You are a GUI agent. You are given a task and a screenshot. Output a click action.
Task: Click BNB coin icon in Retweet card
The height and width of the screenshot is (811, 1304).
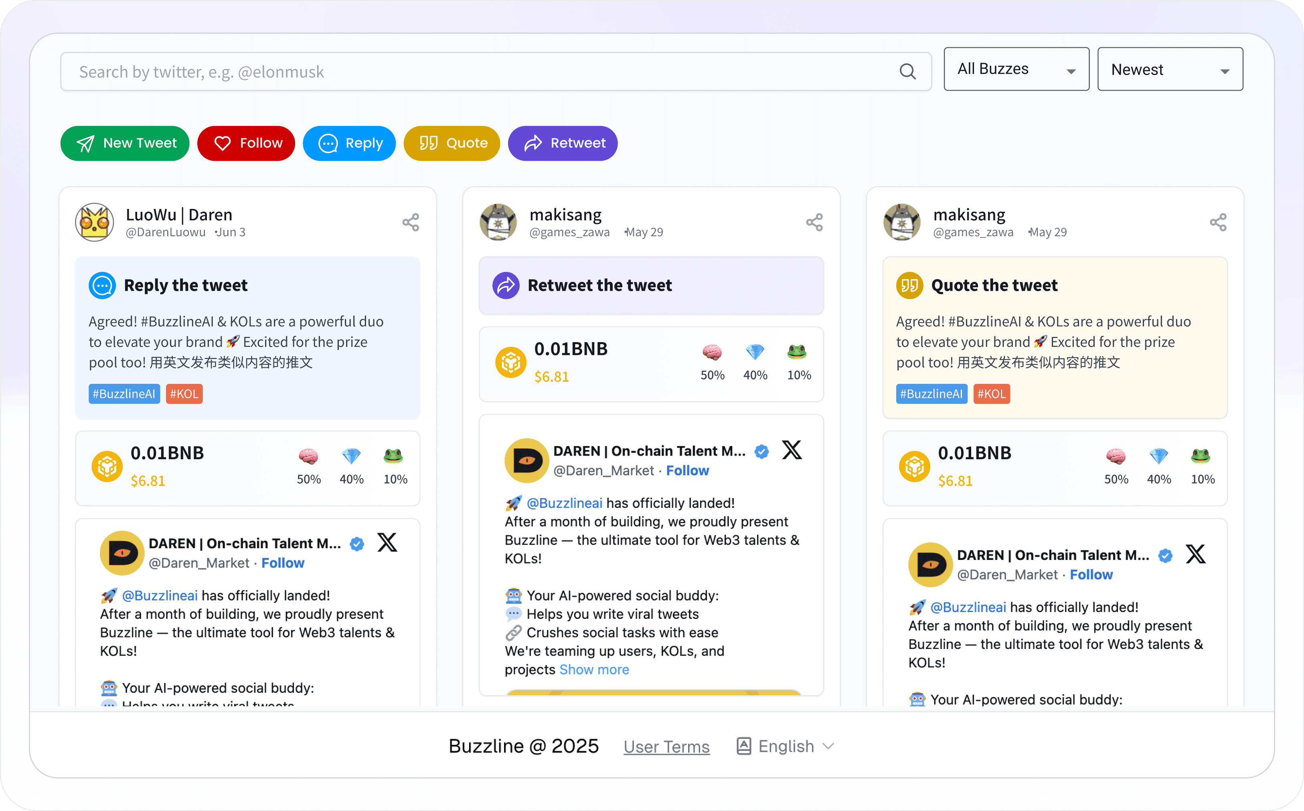510,363
